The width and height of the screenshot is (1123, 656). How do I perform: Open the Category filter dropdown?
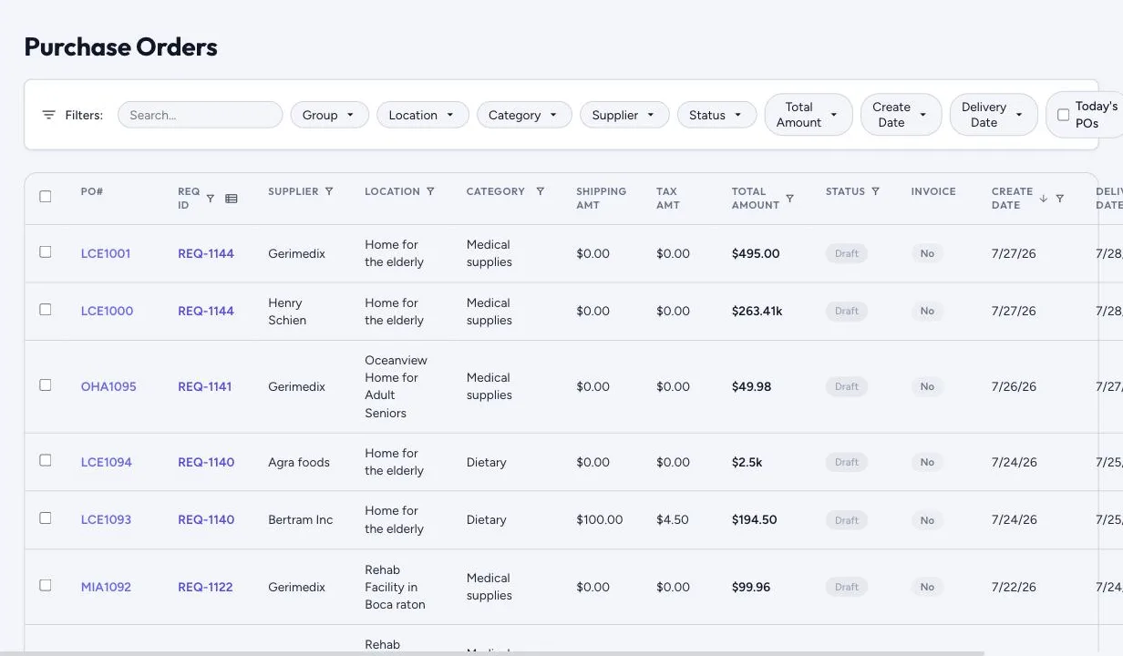(524, 115)
